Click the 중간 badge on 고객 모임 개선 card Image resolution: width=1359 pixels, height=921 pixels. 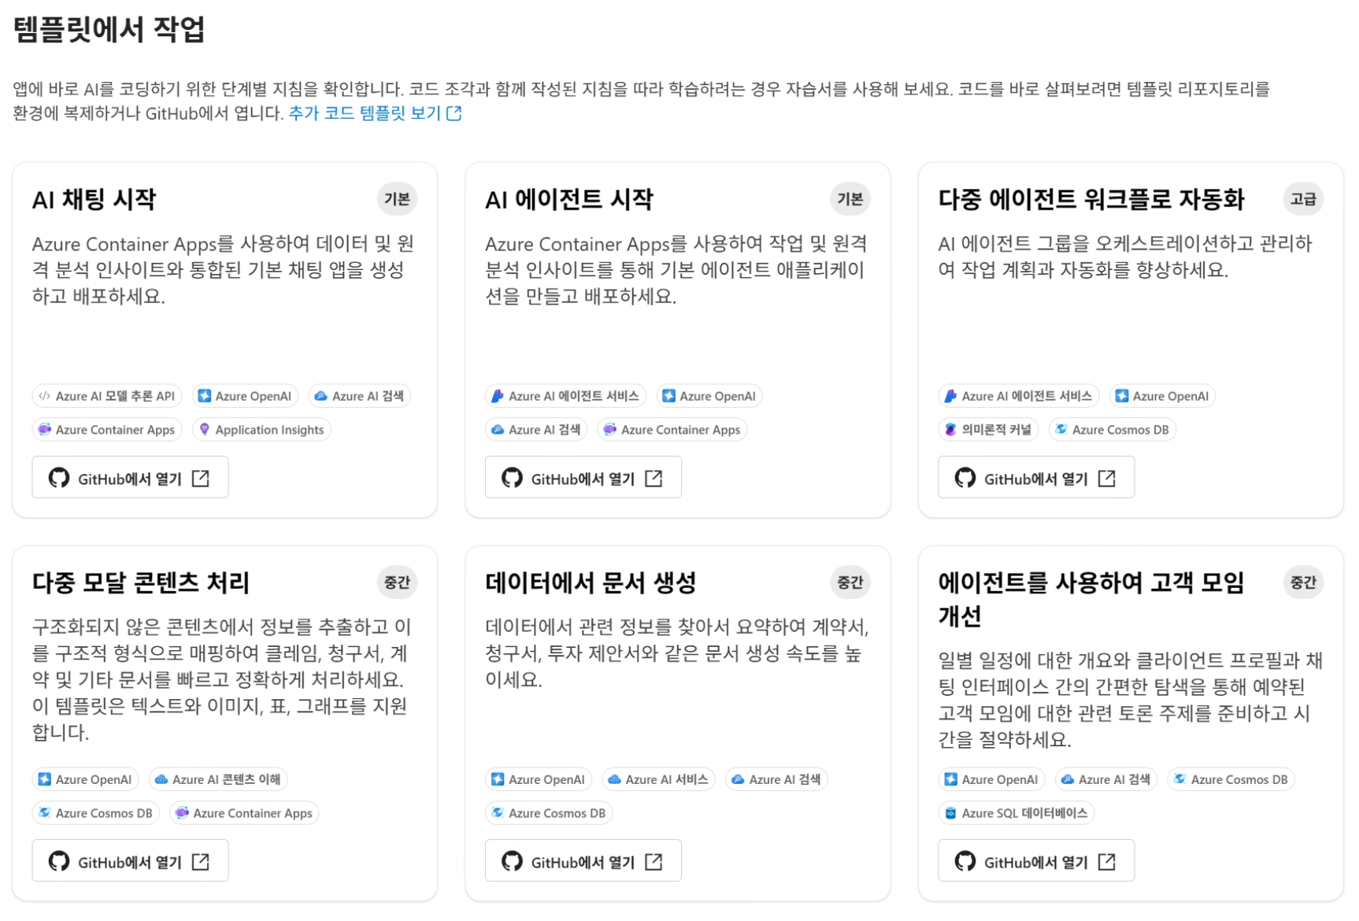pos(1303,583)
